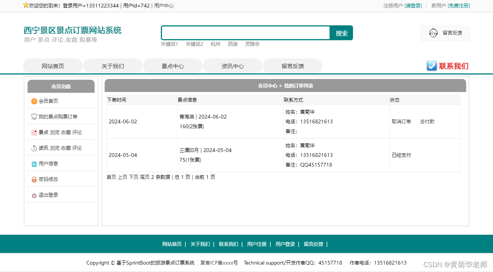Click footer link 用户注册

pos(257,244)
